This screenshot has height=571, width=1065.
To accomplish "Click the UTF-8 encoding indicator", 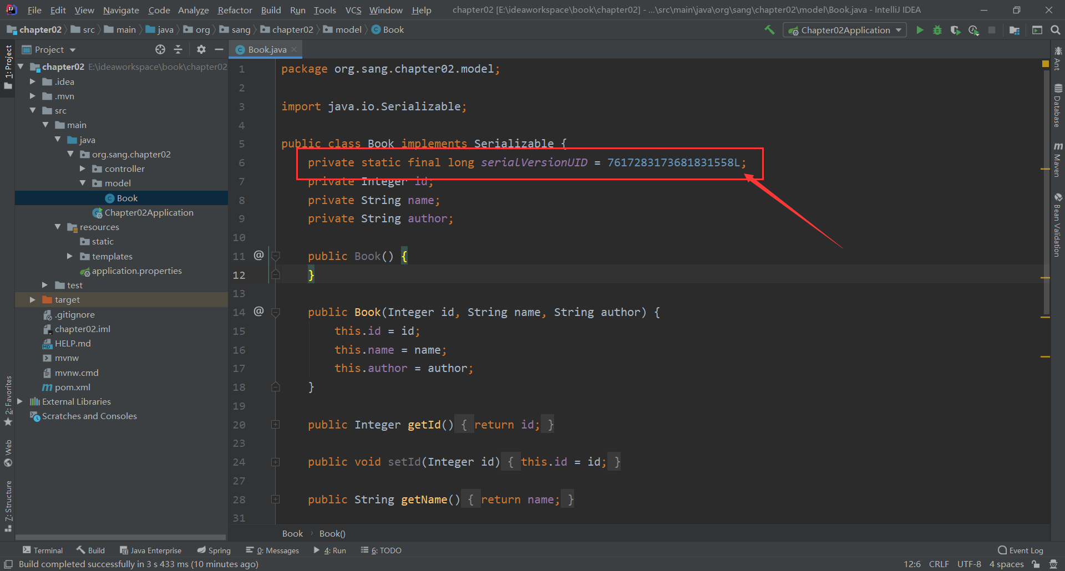I will (969, 564).
